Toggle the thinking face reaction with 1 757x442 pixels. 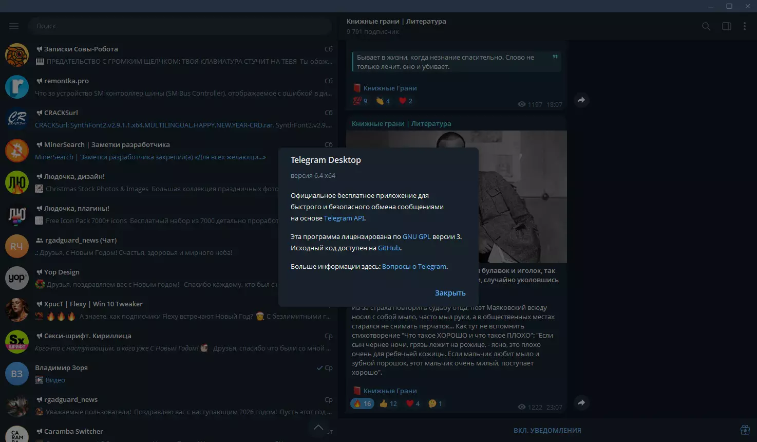436,403
